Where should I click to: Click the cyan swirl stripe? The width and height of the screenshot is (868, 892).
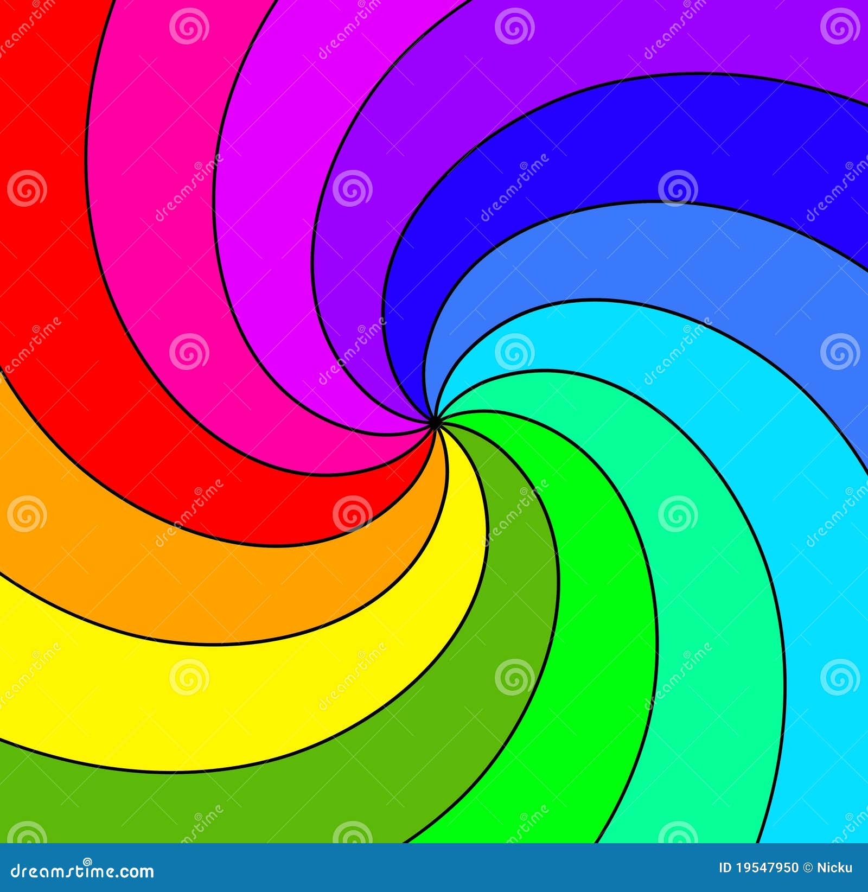(759, 488)
